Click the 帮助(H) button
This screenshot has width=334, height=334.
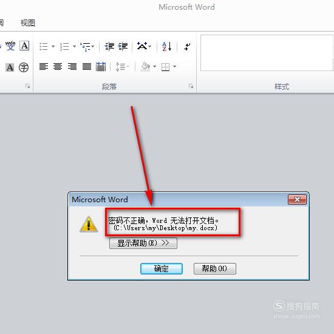pyautogui.click(x=215, y=268)
